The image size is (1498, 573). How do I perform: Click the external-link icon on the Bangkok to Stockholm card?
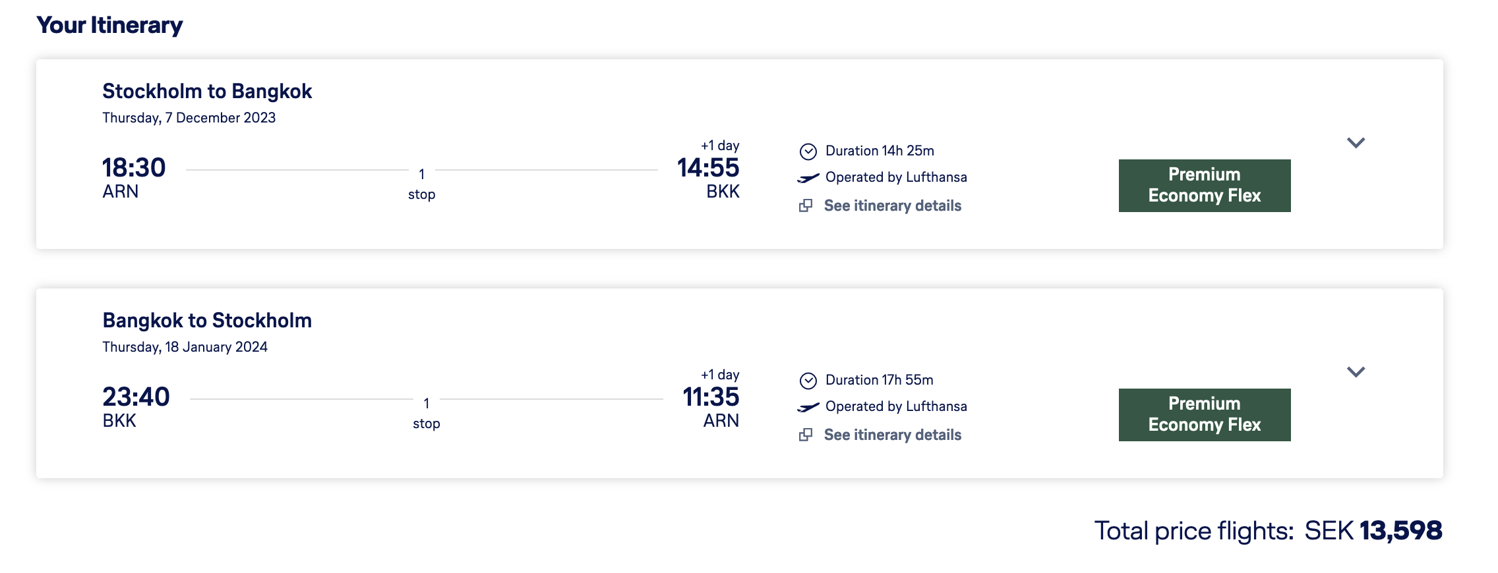coord(806,435)
